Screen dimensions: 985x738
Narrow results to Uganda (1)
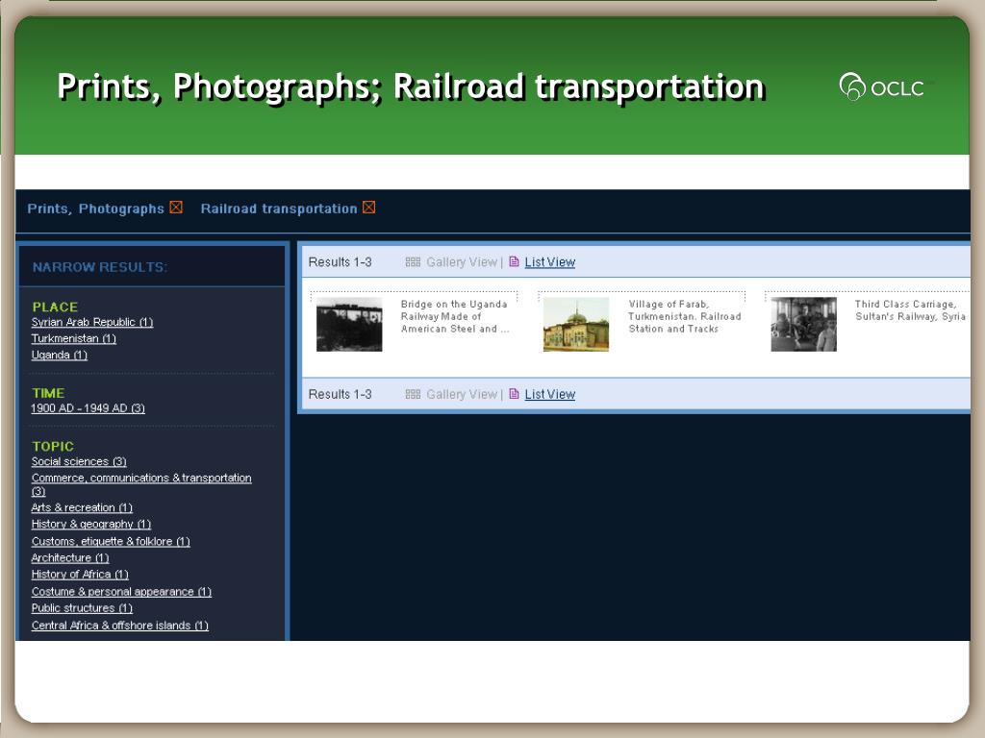click(x=59, y=355)
